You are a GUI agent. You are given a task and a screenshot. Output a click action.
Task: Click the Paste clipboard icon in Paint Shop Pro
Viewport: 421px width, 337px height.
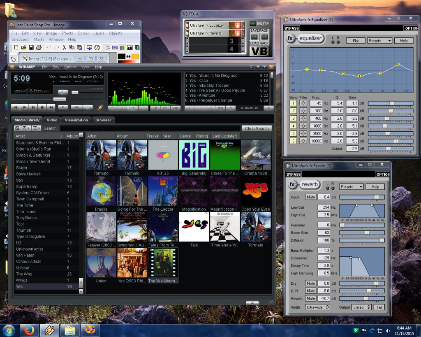pyautogui.click(x=79, y=48)
